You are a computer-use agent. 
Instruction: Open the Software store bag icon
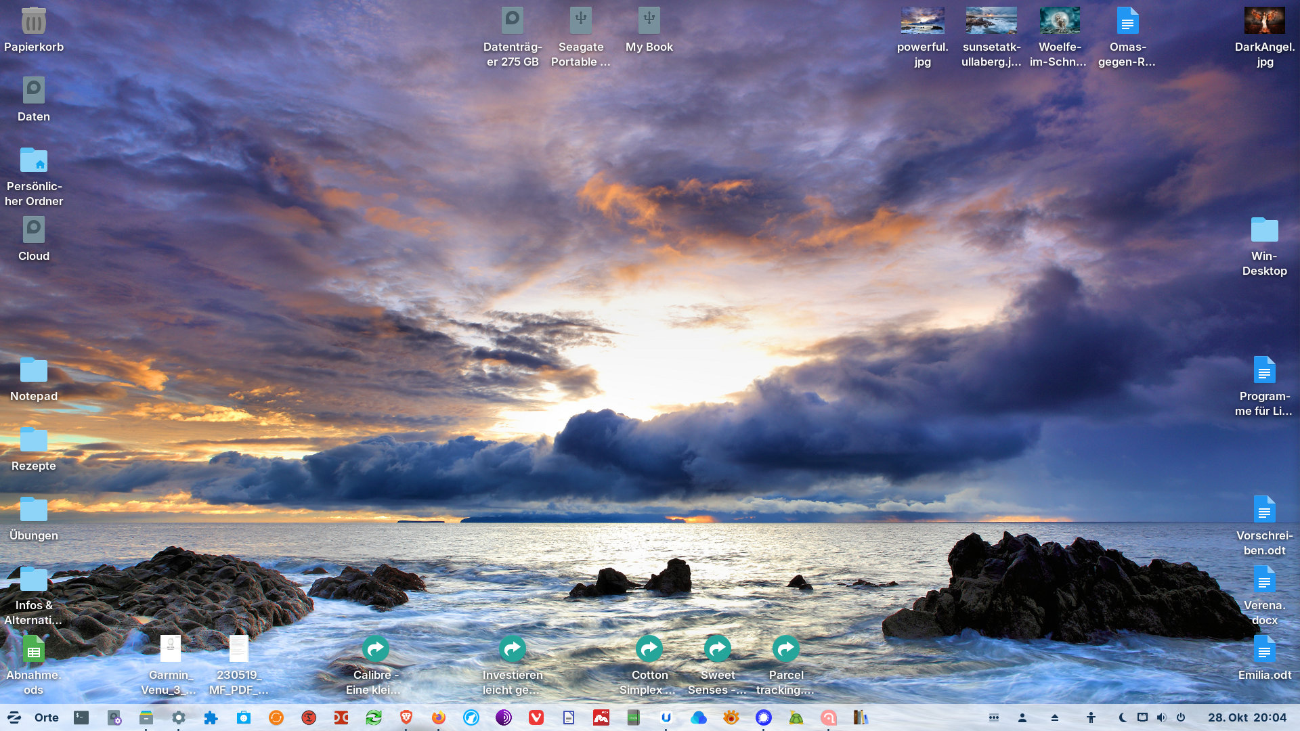[244, 717]
